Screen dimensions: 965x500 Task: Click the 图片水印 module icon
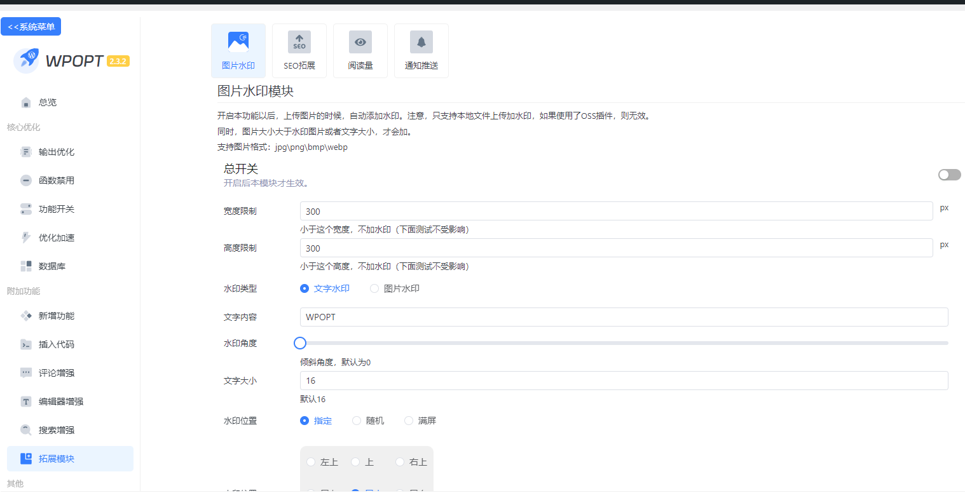238,42
